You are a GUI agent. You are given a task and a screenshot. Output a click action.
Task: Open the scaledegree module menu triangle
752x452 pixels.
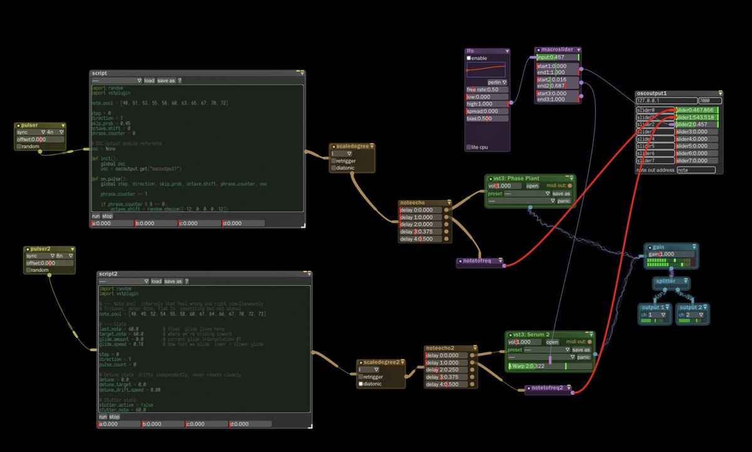pos(372,146)
